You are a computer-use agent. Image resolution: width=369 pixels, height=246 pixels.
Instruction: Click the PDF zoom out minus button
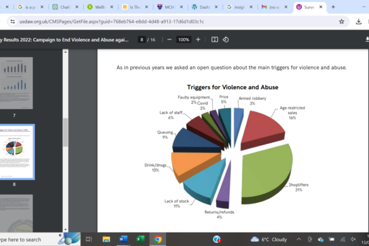169,39
